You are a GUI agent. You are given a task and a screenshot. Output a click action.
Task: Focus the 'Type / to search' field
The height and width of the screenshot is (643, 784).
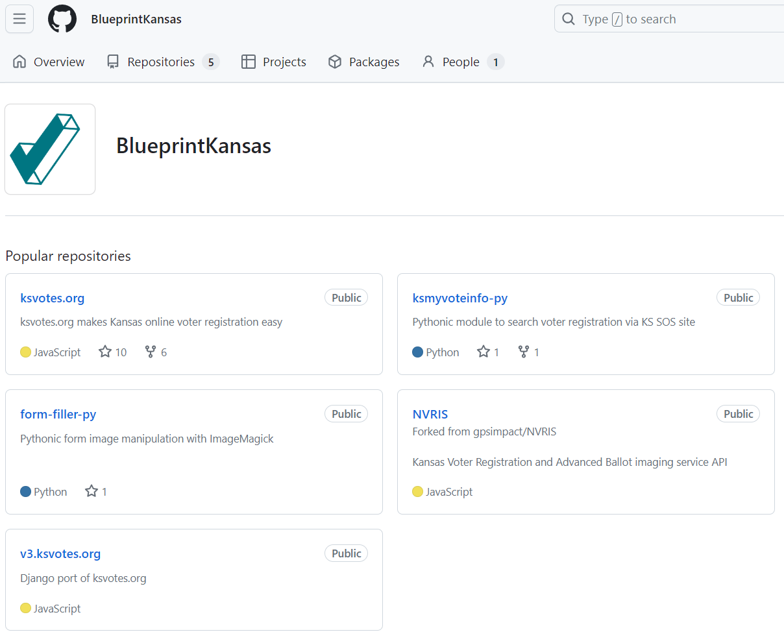click(x=669, y=19)
